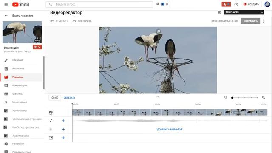Open Отправить отзыв in sidebar
This screenshot has width=272, height=153.
[x=21, y=152]
